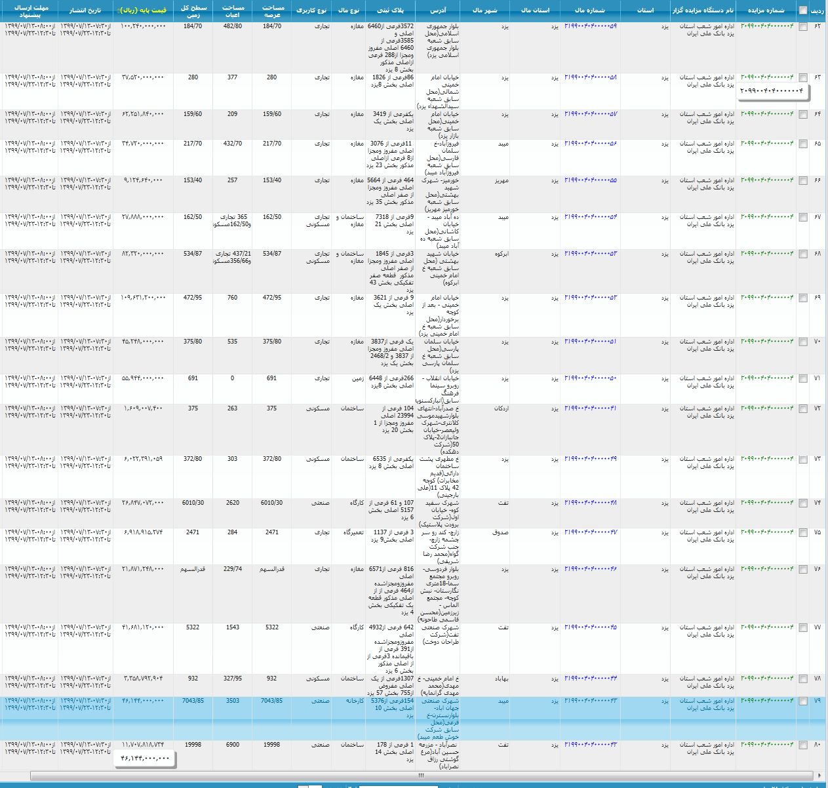828x788 pixels.
Task: Click the property number link in row ۶۶
Action: 590,180
